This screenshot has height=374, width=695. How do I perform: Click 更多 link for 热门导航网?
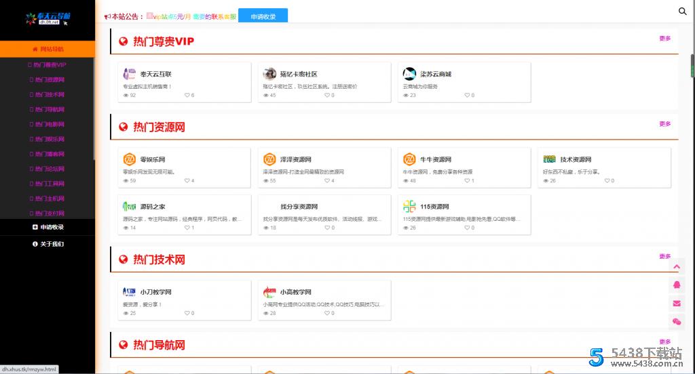click(x=665, y=341)
